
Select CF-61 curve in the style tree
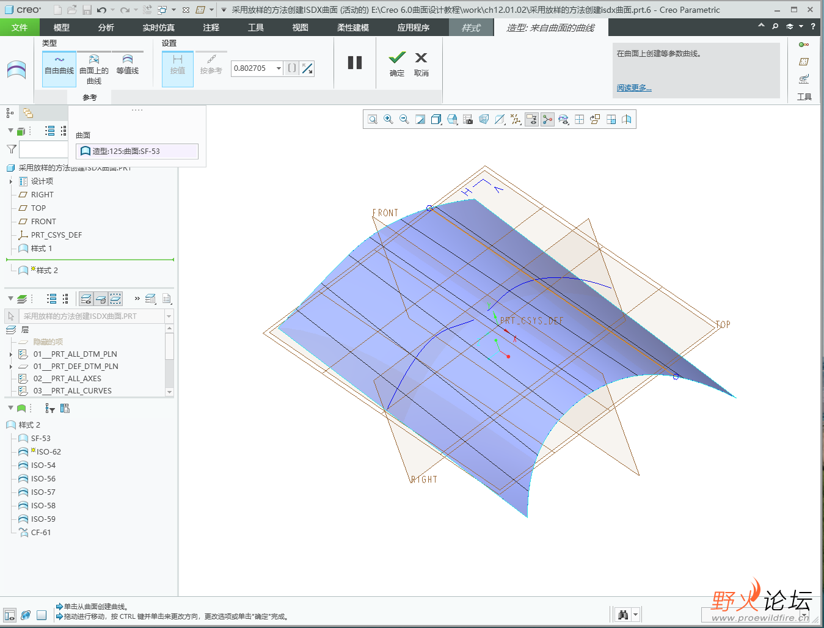(41, 533)
